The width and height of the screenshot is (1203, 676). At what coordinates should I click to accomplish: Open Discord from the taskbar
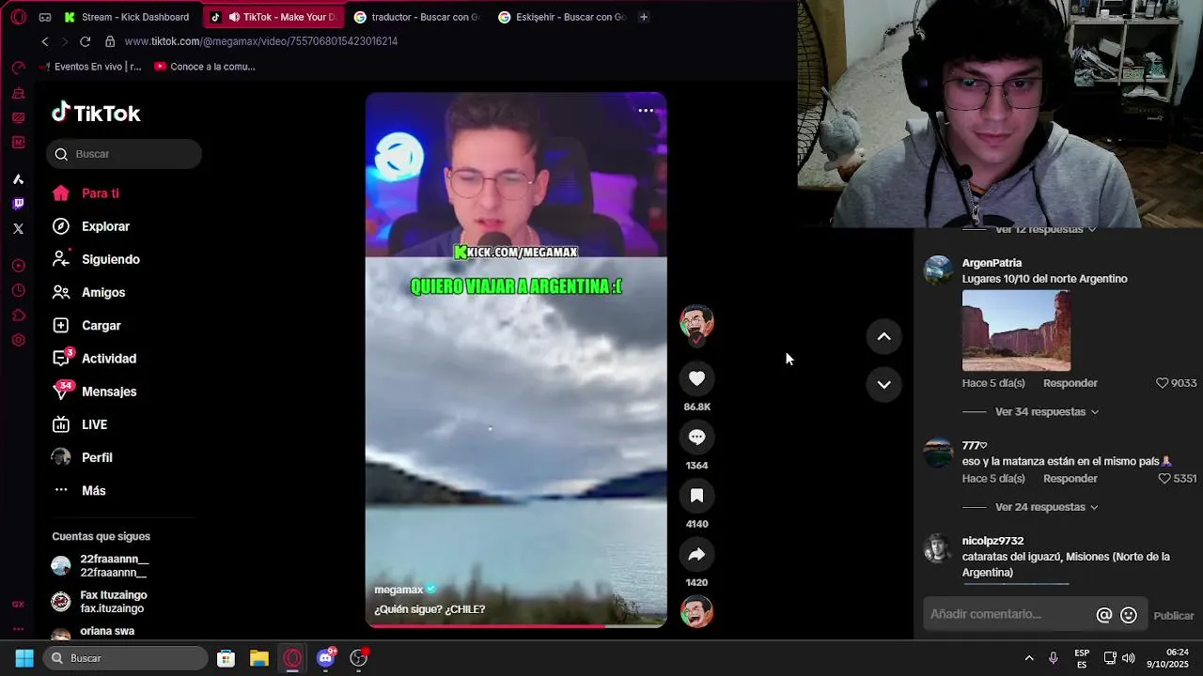[x=325, y=658]
